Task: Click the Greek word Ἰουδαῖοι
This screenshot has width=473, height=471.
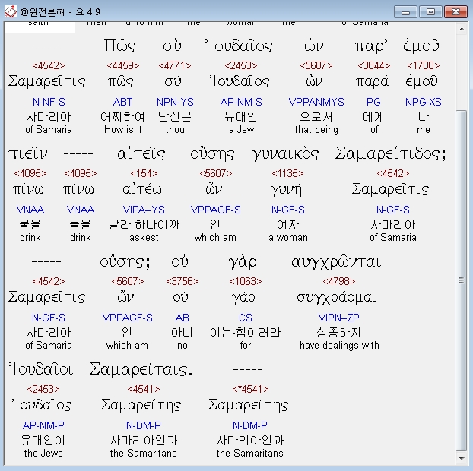Action: [x=41, y=369]
